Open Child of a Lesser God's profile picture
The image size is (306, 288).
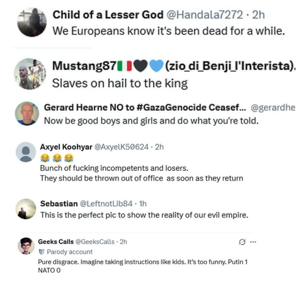pyautogui.click(x=32, y=22)
